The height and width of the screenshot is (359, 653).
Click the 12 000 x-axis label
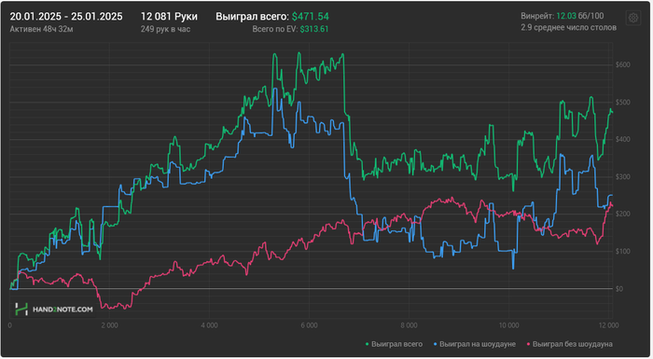(609, 325)
